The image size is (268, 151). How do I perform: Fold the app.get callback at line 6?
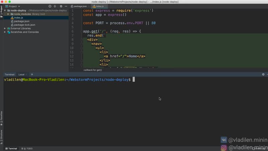pos(81,31)
